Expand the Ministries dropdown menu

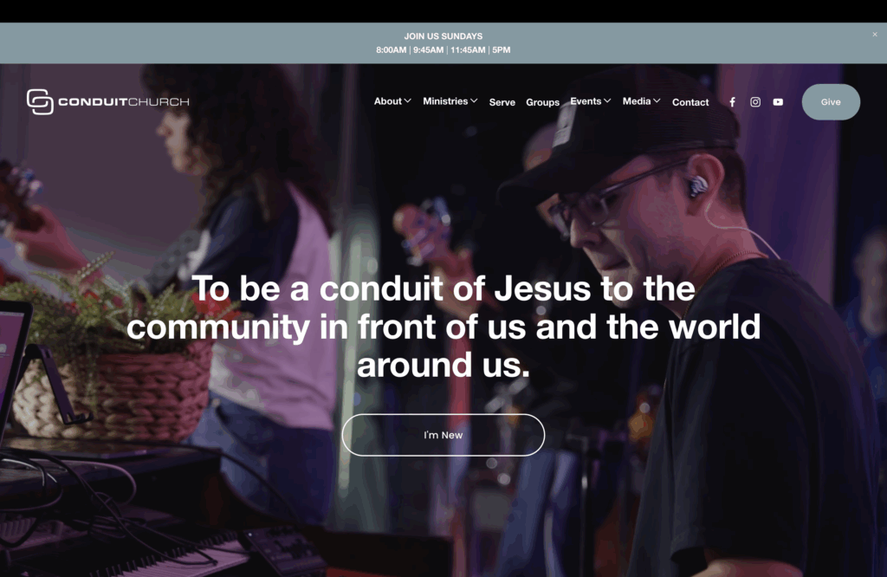click(x=450, y=101)
